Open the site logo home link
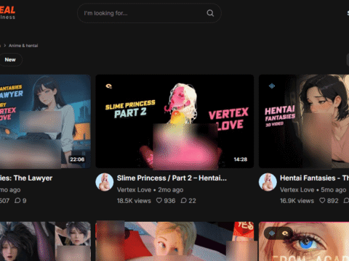349x261 pixels. 7,12
